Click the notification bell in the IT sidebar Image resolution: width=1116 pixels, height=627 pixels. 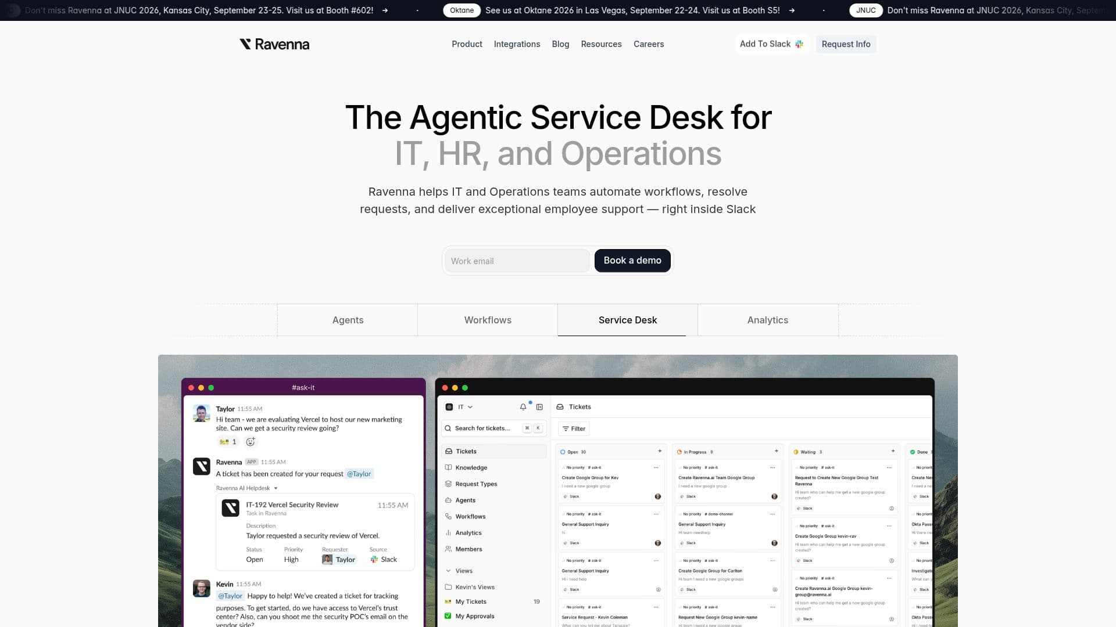523,407
